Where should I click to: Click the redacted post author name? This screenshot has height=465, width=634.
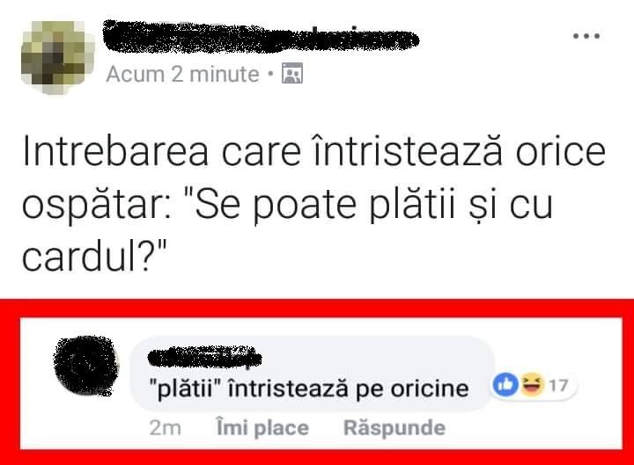tap(261, 37)
